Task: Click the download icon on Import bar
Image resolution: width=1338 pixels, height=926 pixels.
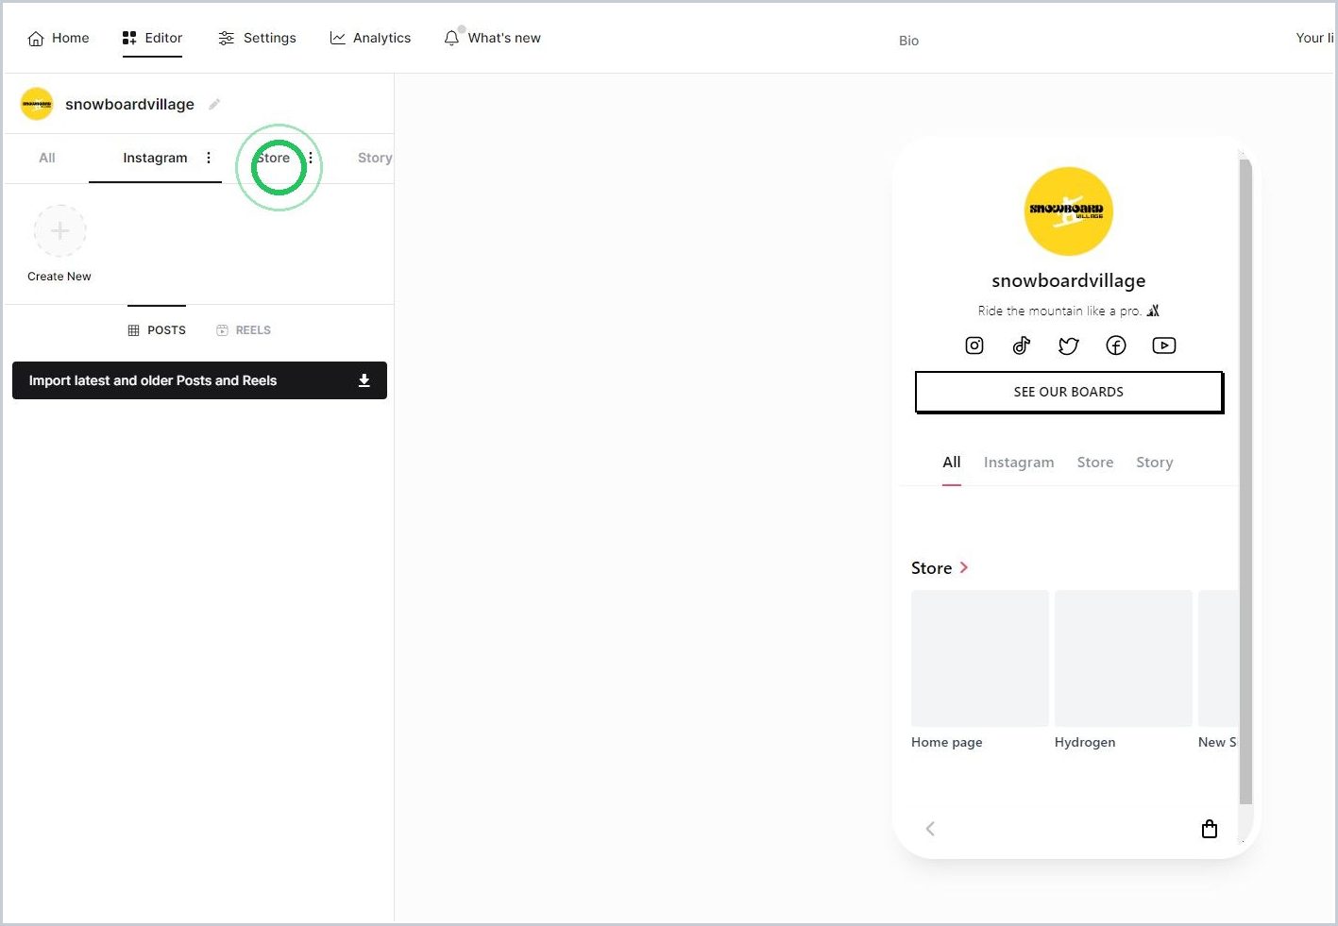Action: coord(364,380)
